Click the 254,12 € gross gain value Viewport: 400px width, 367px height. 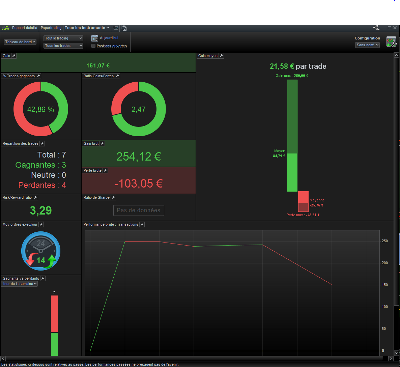click(139, 157)
